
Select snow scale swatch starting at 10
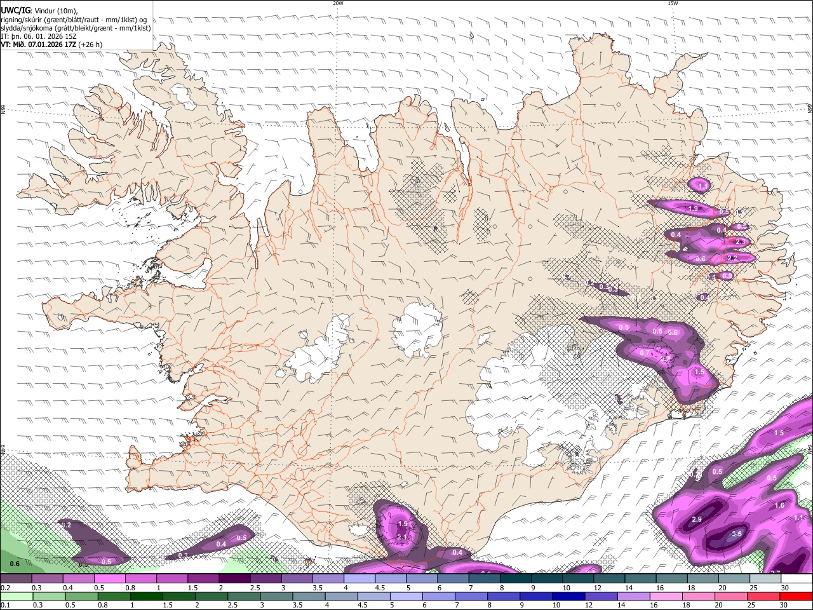coord(578,578)
